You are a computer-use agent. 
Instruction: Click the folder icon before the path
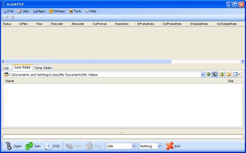point(6,74)
